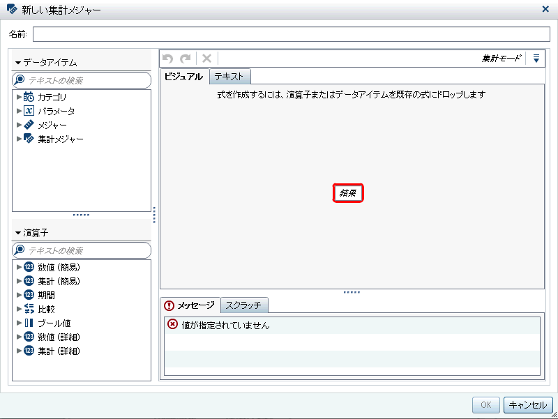
Task: Open the 集計モード options menu icon
Action: (536, 59)
